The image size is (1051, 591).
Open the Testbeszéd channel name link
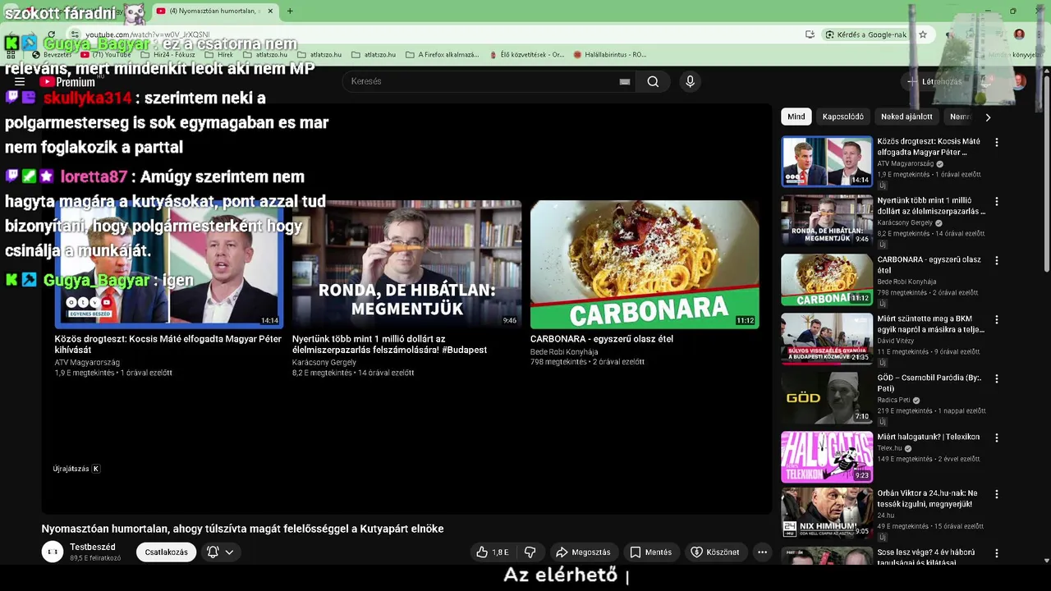coord(92,547)
